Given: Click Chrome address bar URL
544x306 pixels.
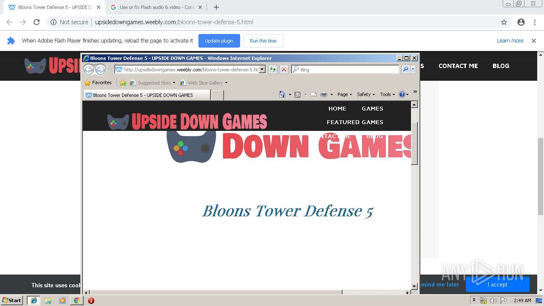Looking at the screenshot, I should pyautogui.click(x=174, y=22).
